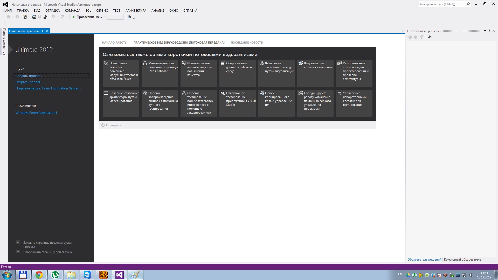Click the Find in Files toolbar icon
This screenshot has width=498, height=280.
(129, 17)
